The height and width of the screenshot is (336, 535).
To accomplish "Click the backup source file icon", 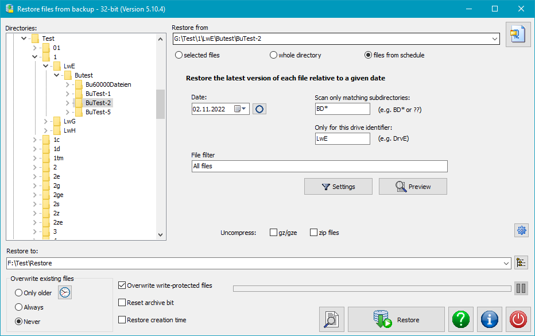I will [x=518, y=35].
